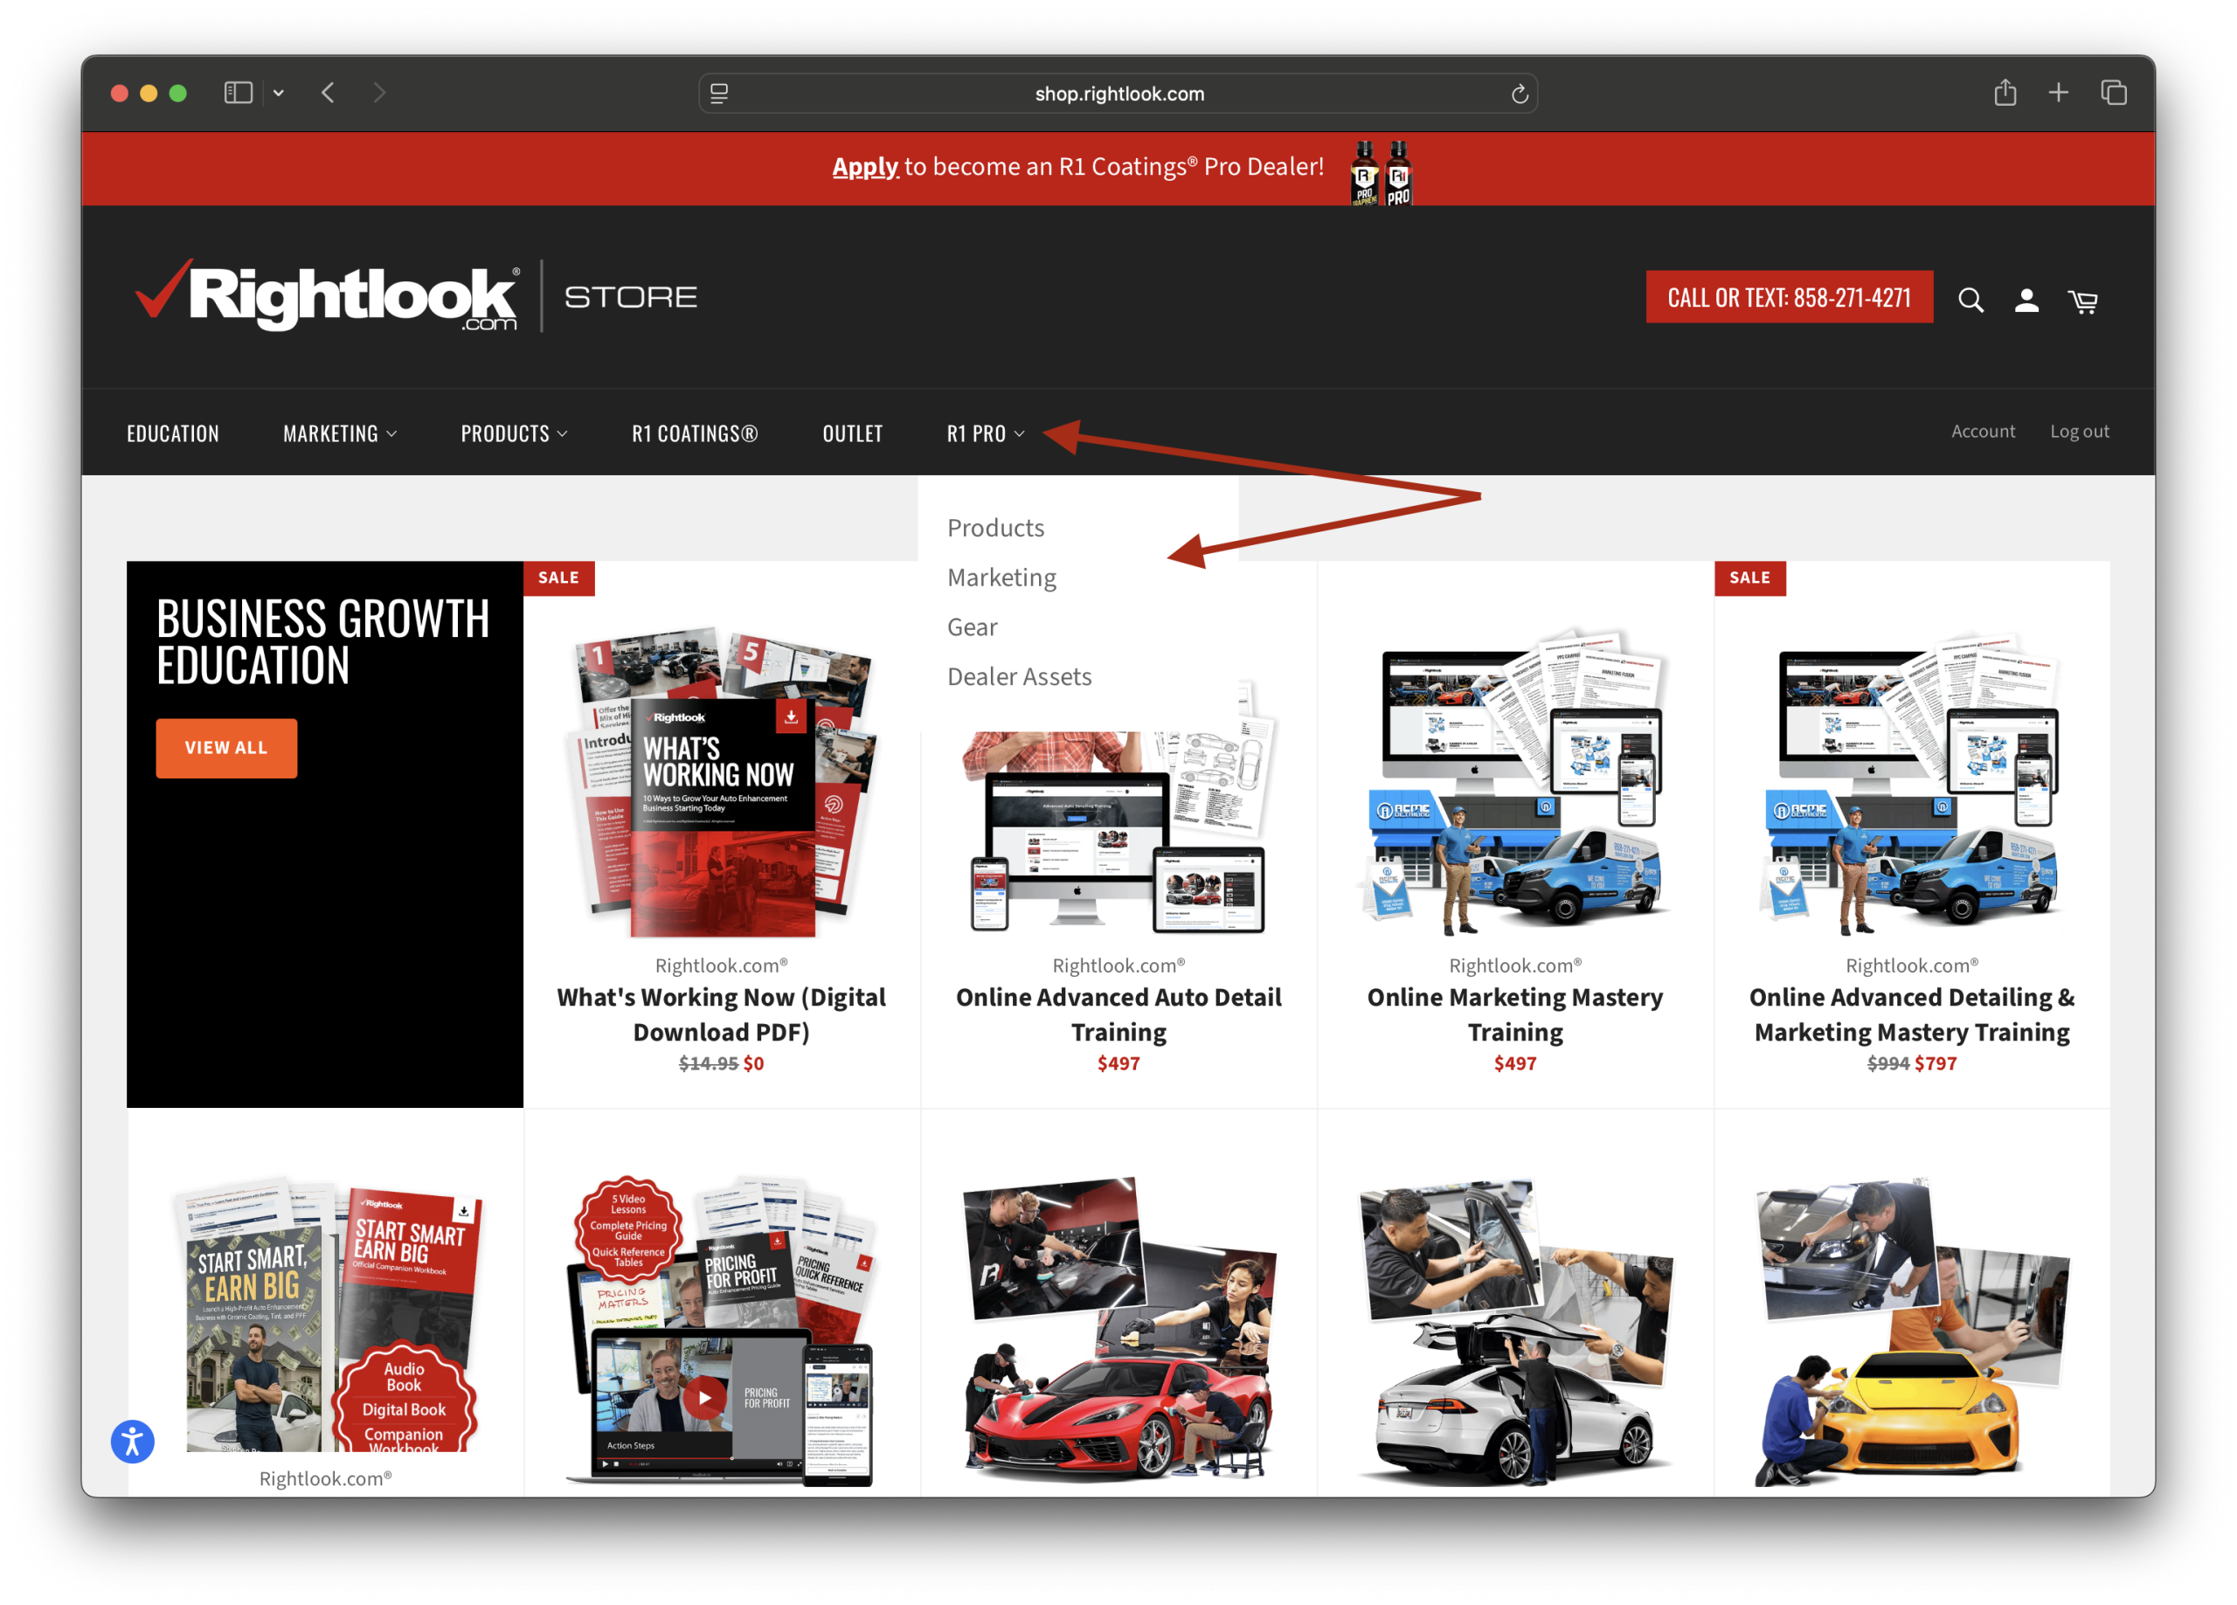Click the View All button
This screenshot has width=2237, height=1605.
(225, 748)
